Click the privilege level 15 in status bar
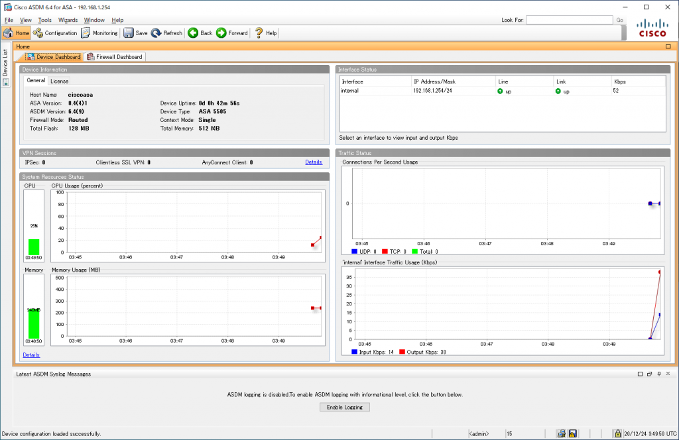The image size is (679, 440). pyautogui.click(x=510, y=433)
